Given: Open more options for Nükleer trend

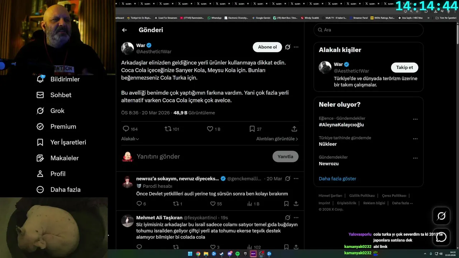Looking at the screenshot, I should pos(415,139).
